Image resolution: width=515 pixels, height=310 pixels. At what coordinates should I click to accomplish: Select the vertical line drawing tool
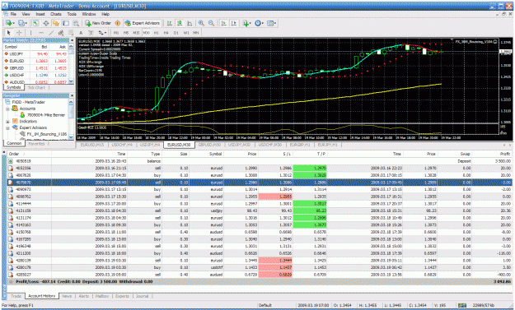pyautogui.click(x=30, y=33)
